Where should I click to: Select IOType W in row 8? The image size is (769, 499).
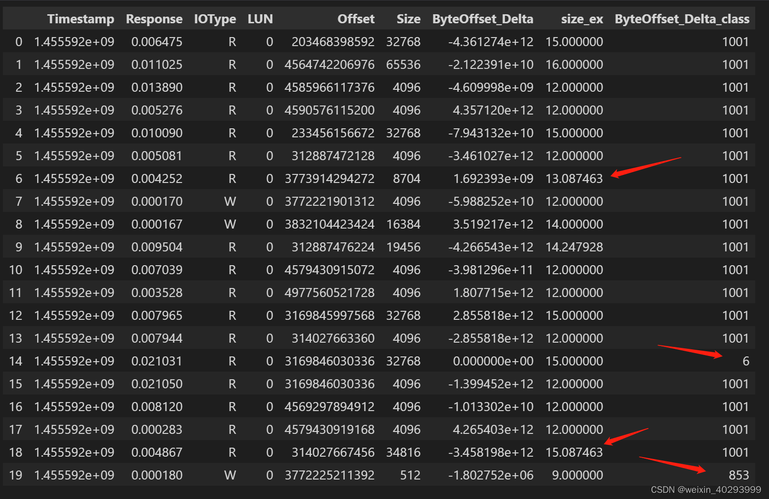pos(230,224)
